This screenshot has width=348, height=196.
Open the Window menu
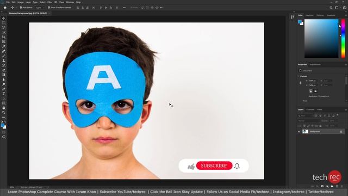70,2
